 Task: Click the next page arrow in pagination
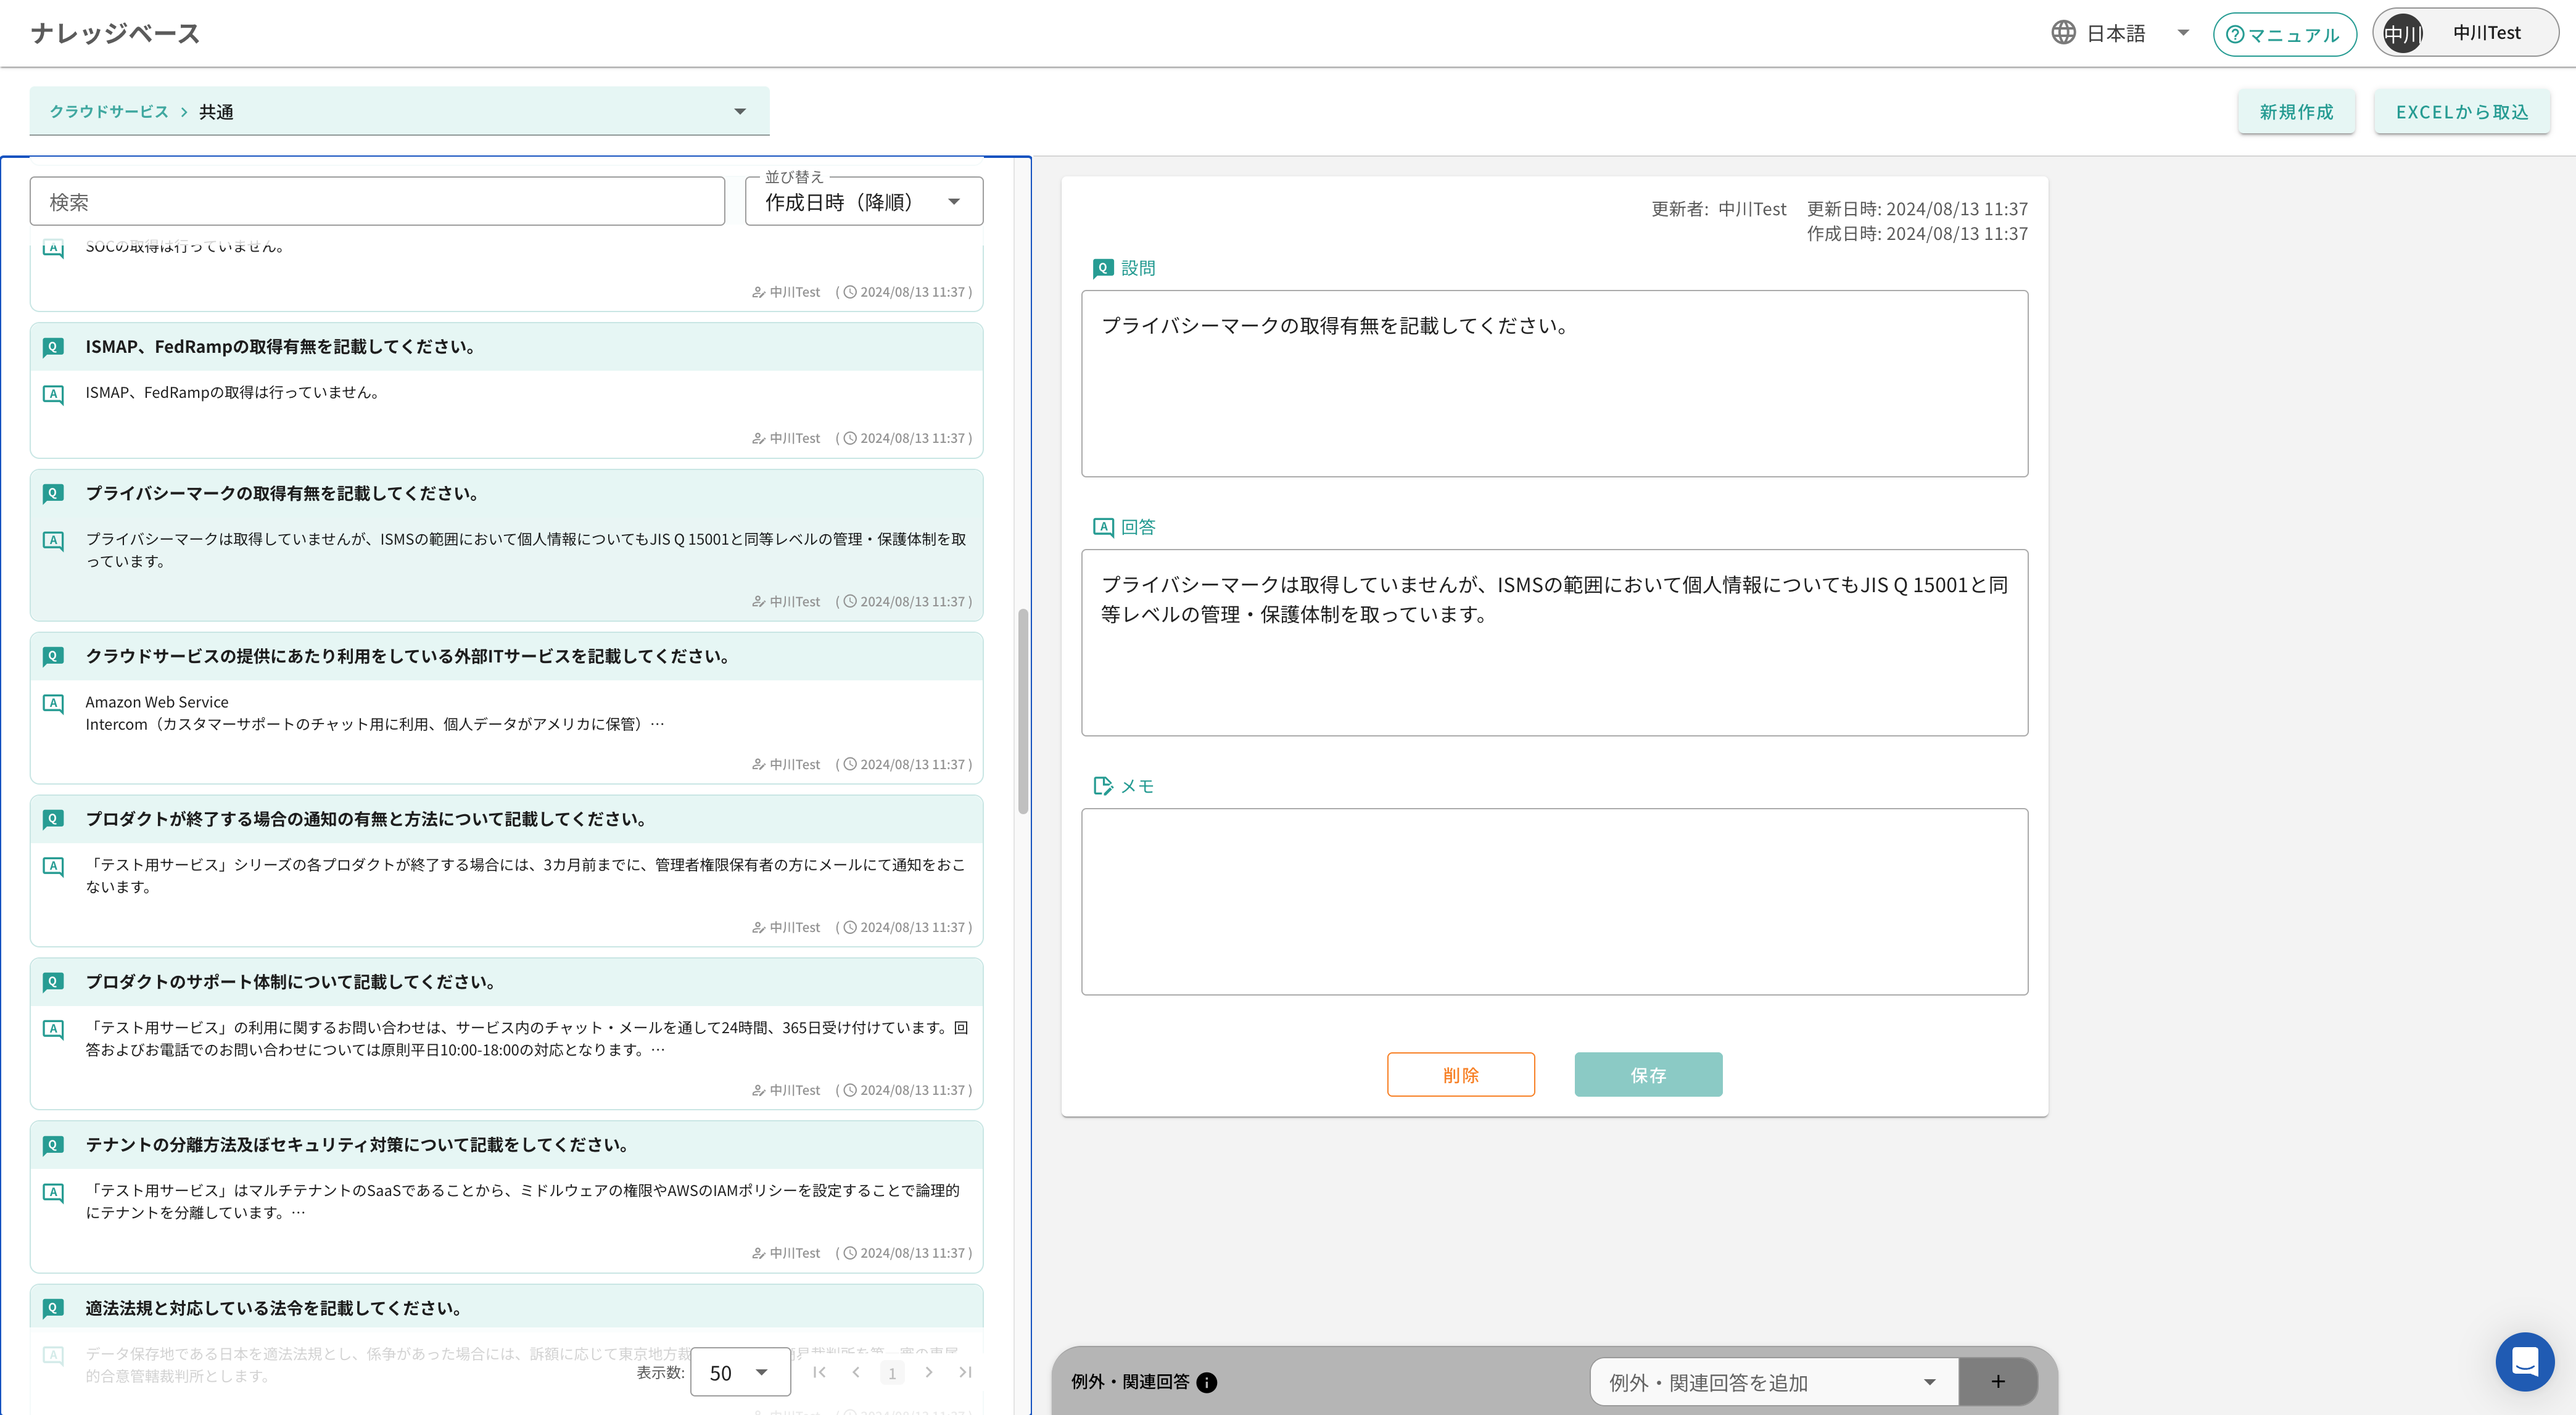click(x=929, y=1372)
